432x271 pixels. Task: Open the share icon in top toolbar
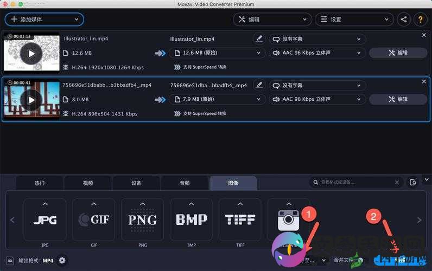[x=404, y=20]
